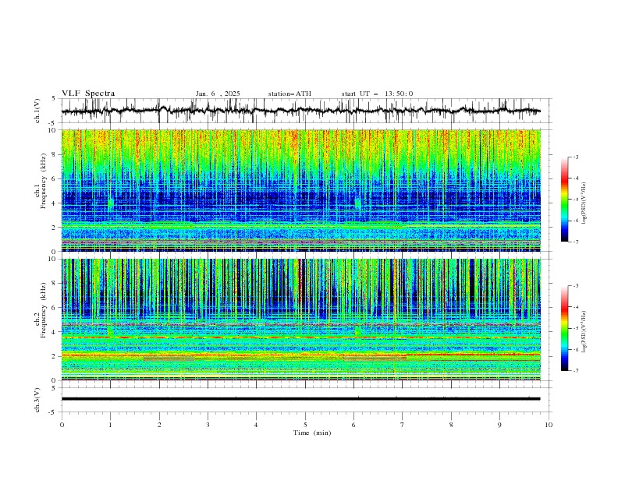
Task: Click the ch.1 "log(PSD)(V²/Hz)" colorbar caption
Action: 584,203
